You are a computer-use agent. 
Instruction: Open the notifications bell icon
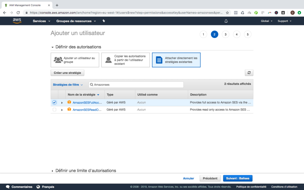pos(226,21)
